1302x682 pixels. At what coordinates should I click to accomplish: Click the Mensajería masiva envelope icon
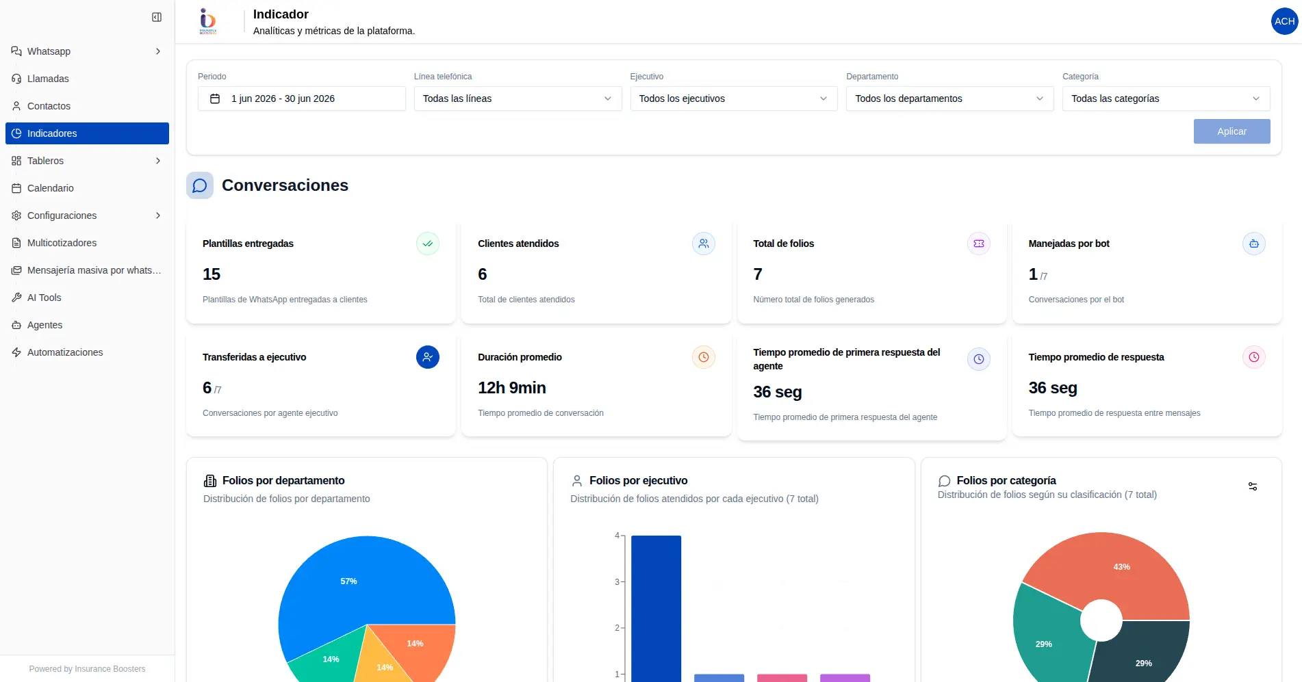16,270
